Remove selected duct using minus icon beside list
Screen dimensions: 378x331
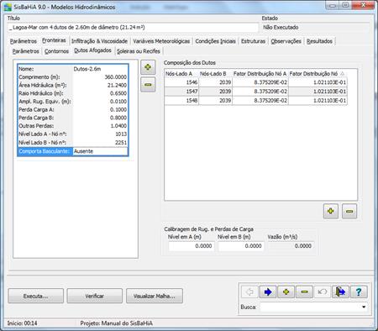pos(148,84)
